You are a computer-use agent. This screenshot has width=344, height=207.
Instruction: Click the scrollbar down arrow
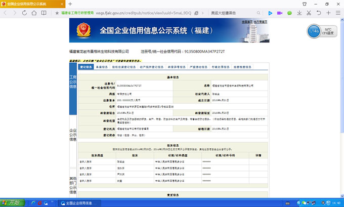pyautogui.click(x=342, y=196)
